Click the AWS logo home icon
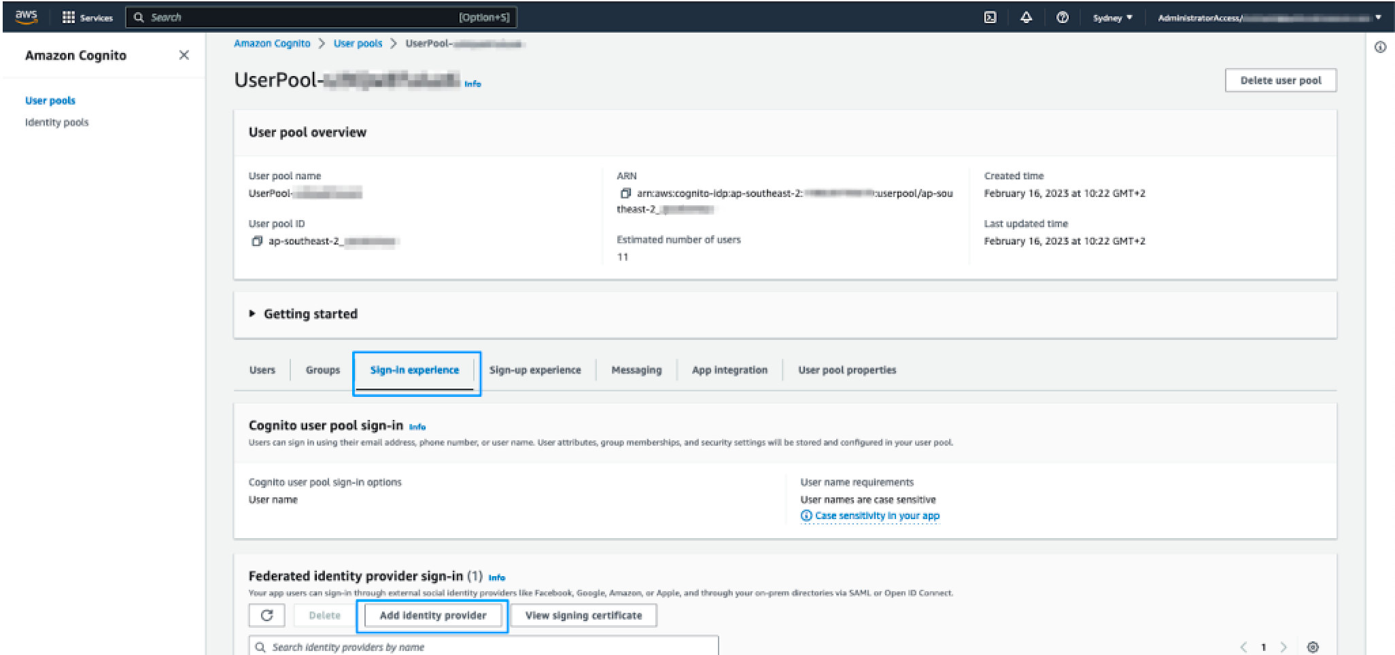 pyautogui.click(x=27, y=17)
